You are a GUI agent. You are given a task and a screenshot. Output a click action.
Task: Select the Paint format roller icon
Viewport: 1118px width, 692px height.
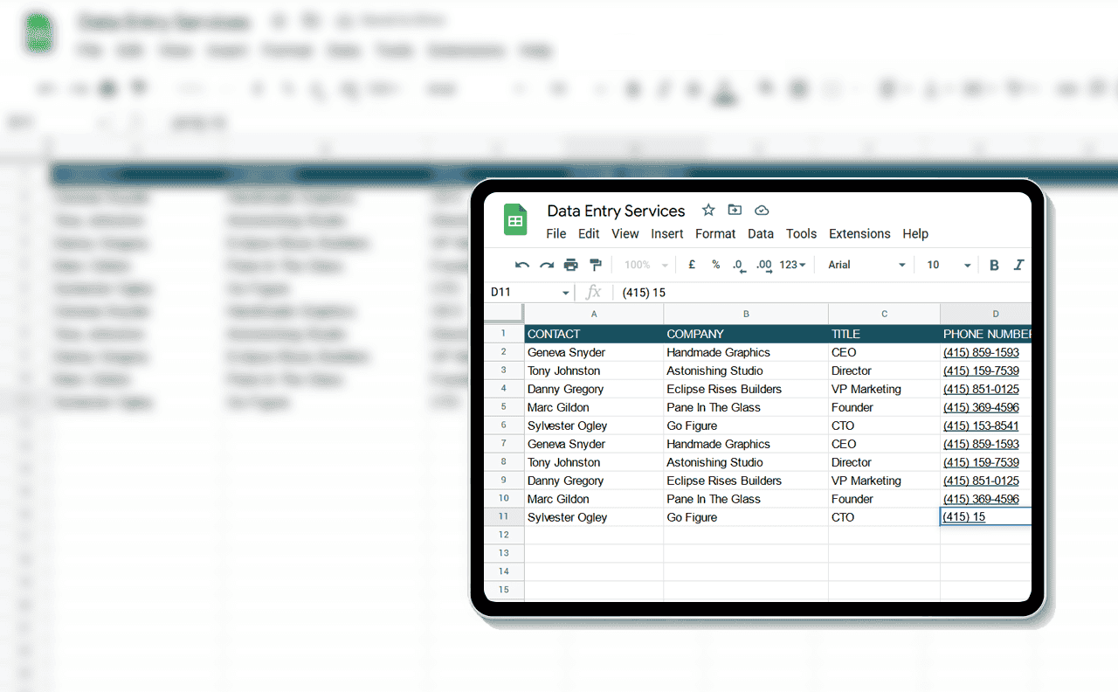(596, 265)
